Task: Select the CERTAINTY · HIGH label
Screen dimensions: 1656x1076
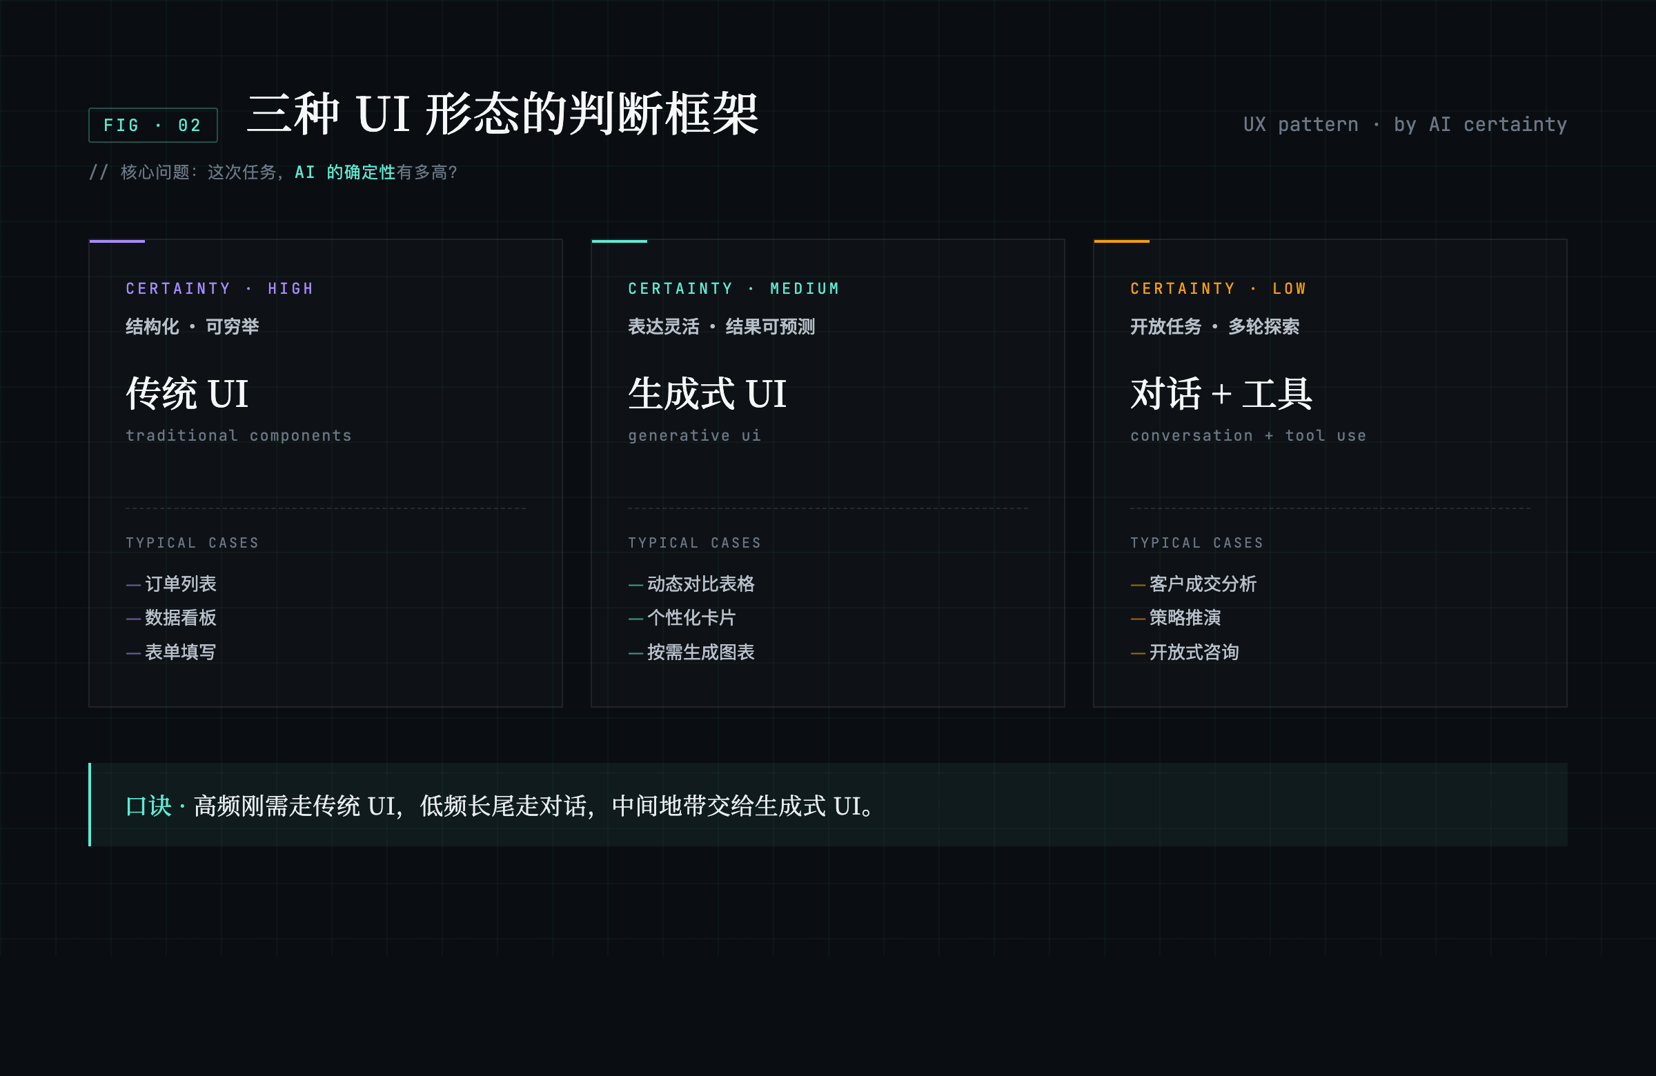Action: (220, 288)
